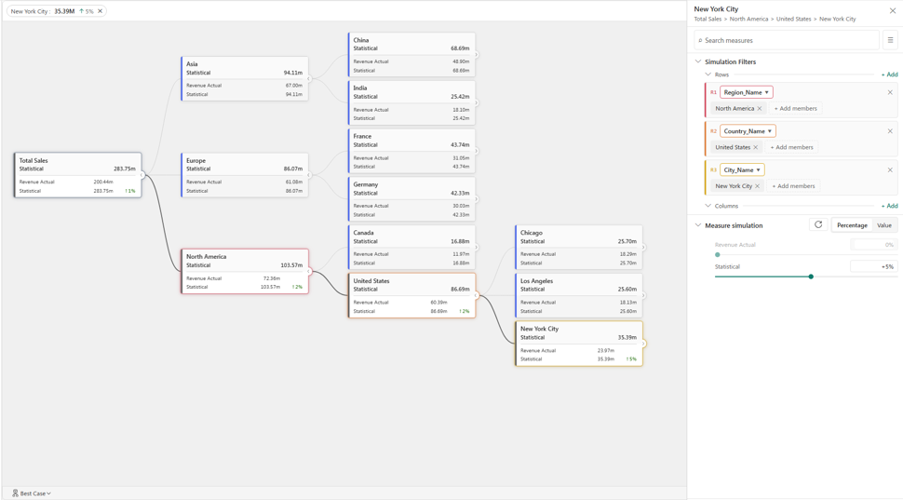The height and width of the screenshot is (500, 903).
Task: Remove the North America member tag
Action: (760, 108)
